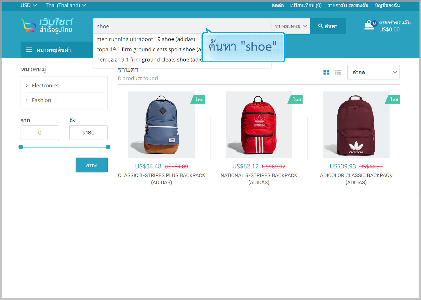The width and height of the screenshot is (421, 300).
Task: Click the US$39.93 price
Action: [343, 166]
